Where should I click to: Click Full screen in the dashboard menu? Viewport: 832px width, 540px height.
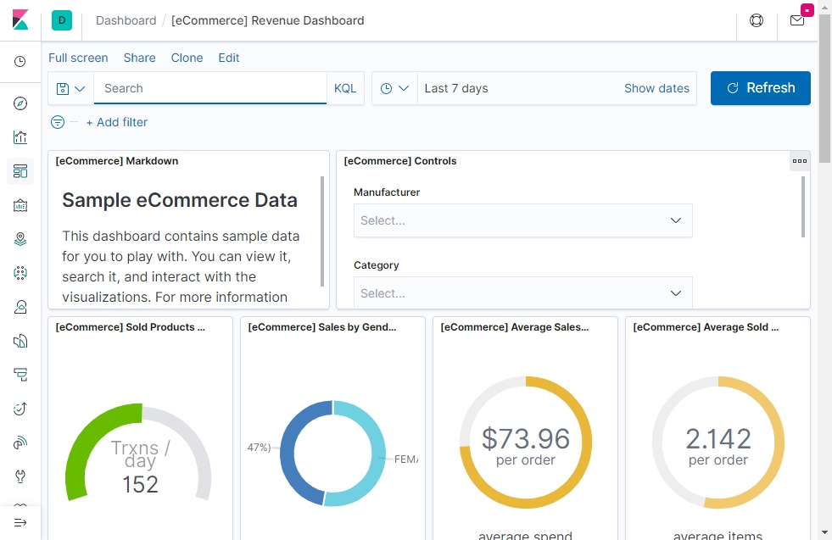coord(78,58)
